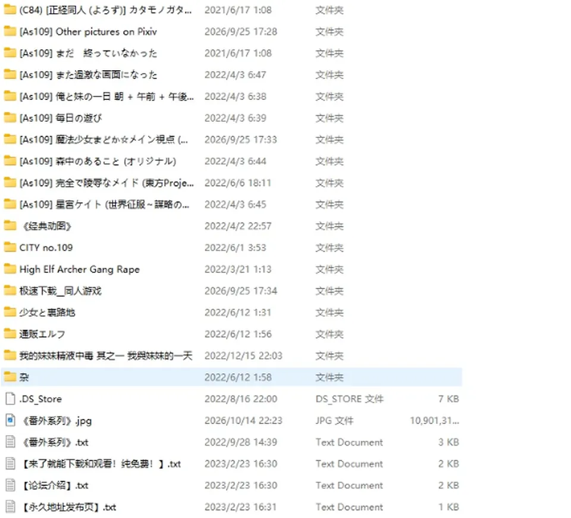Viewport: 571px width, 518px height.
Task: Click the file name "【论坛介绍】.txt"
Action: 55,485
